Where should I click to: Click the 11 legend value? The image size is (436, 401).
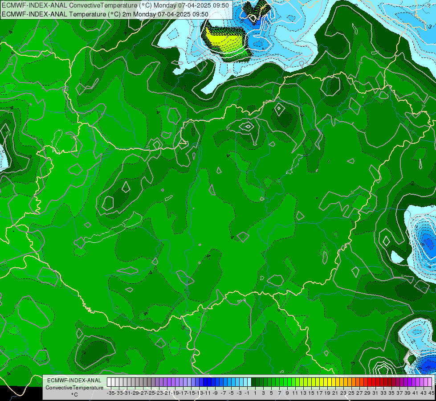click(x=295, y=393)
